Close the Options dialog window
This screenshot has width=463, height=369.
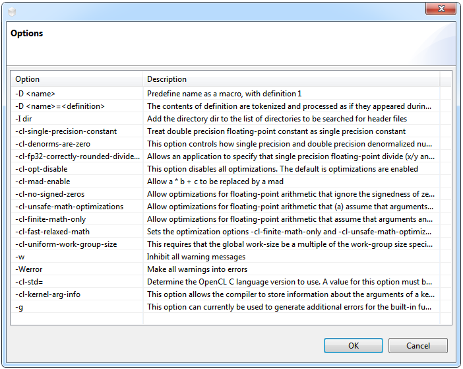(x=441, y=9)
